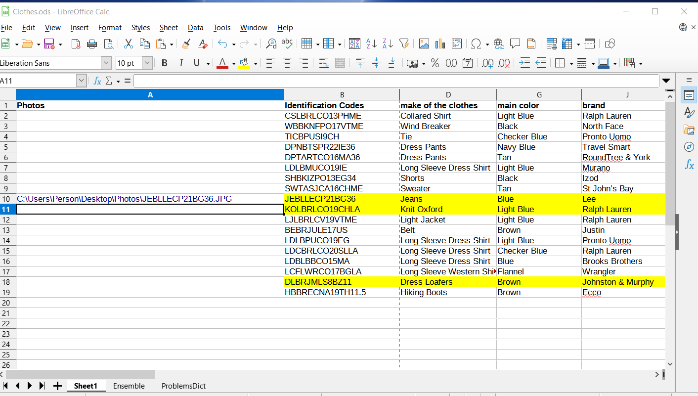The image size is (698, 396).
Task: Click Clear Direct Formatting icon
Action: coord(203,44)
